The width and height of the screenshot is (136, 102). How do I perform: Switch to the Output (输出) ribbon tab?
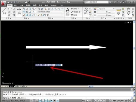point(47,5)
